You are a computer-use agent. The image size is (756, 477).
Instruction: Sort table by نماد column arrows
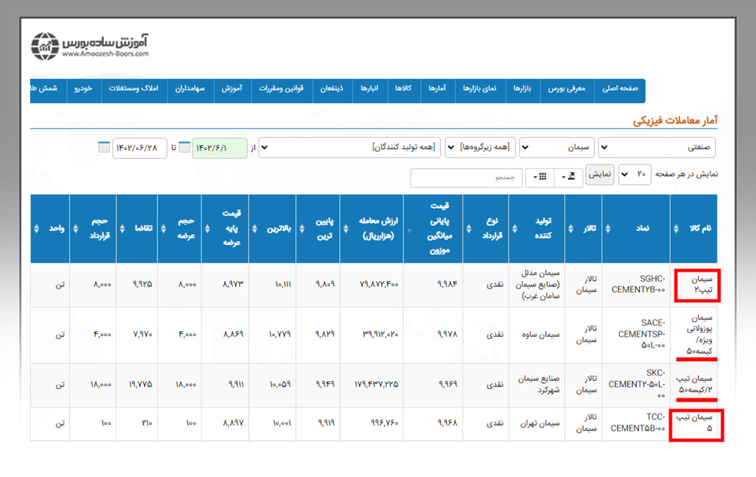pyautogui.click(x=609, y=229)
